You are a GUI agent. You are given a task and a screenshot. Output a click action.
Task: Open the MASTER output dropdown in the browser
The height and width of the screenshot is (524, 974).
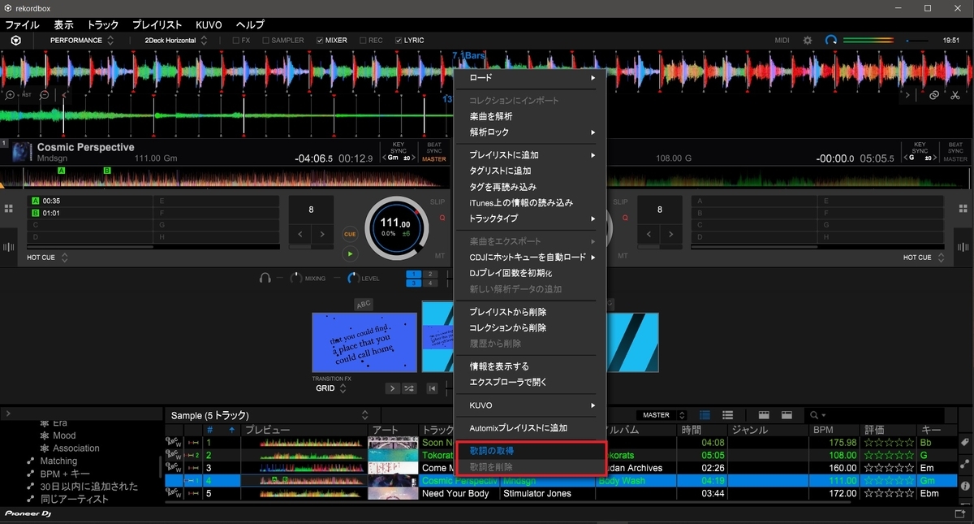(680, 414)
